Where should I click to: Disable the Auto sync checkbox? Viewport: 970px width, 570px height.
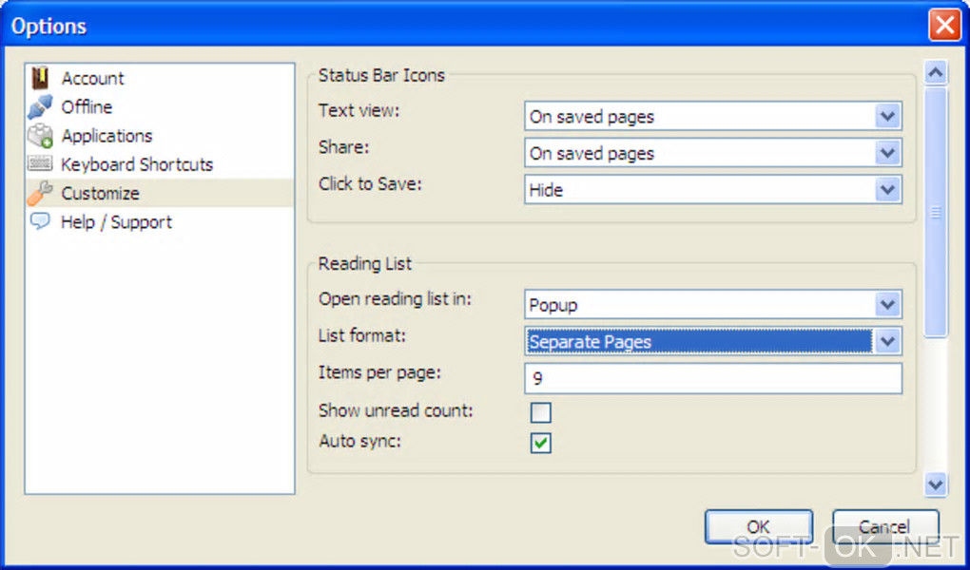[x=540, y=443]
